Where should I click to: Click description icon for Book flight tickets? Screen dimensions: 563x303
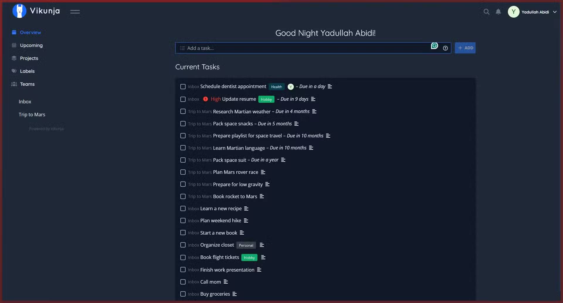[x=263, y=257]
